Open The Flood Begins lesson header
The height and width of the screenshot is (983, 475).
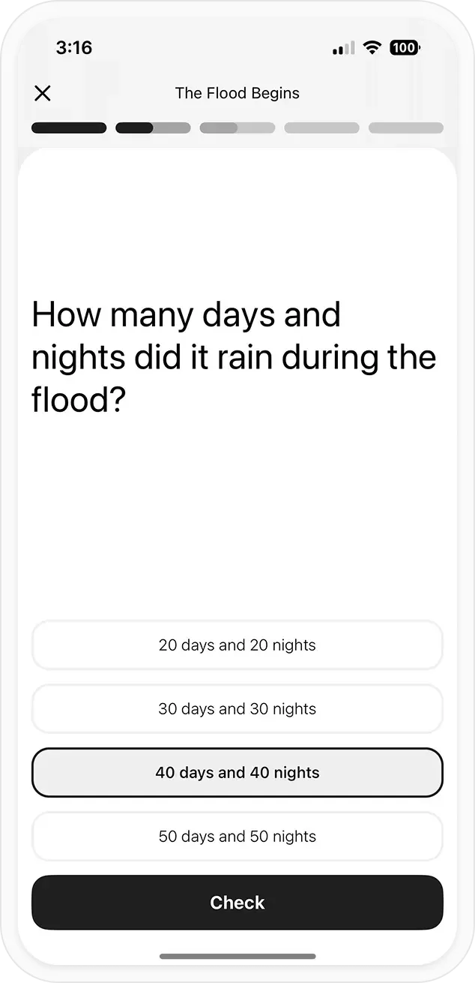(x=237, y=93)
